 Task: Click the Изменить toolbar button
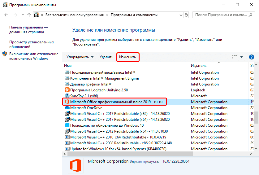tap(127, 57)
